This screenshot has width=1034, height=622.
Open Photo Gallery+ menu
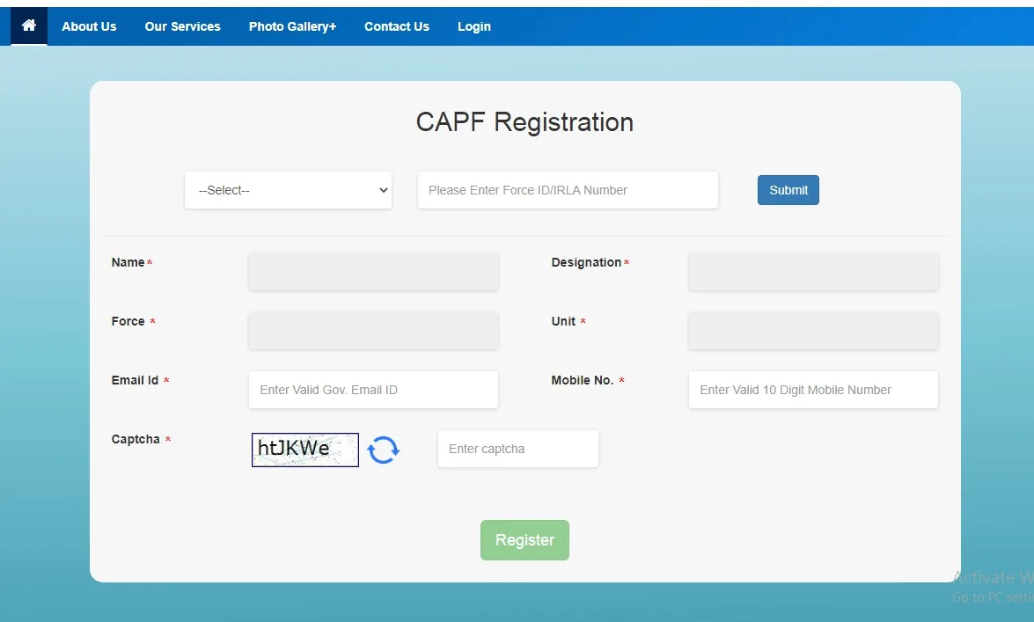292,26
